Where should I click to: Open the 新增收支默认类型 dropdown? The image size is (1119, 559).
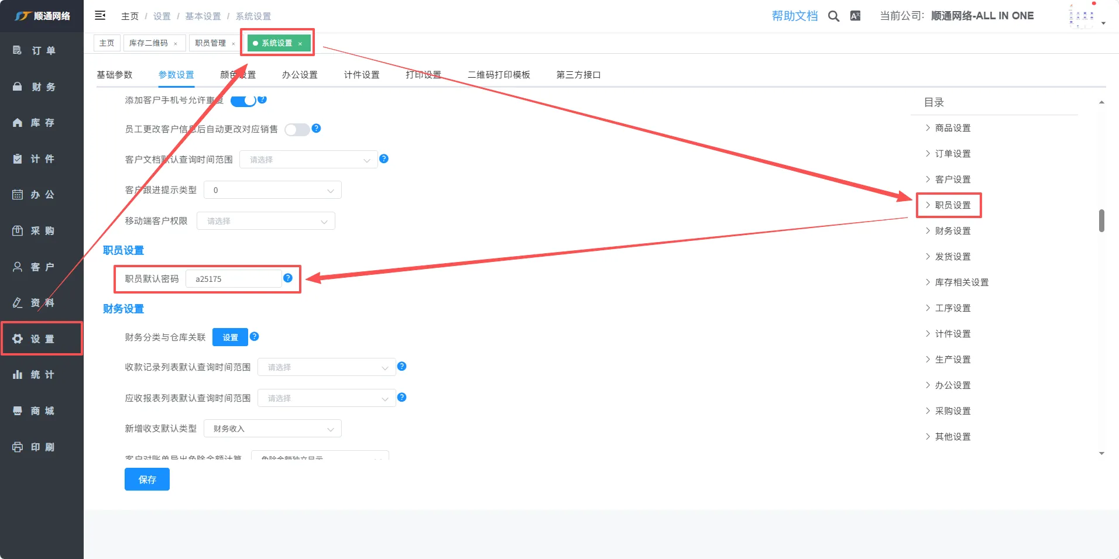[x=272, y=429]
